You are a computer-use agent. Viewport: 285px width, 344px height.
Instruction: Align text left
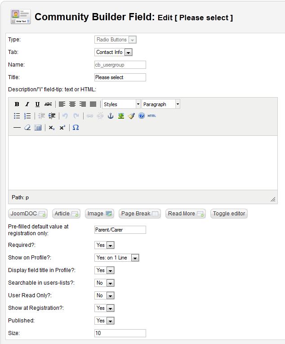62,104
